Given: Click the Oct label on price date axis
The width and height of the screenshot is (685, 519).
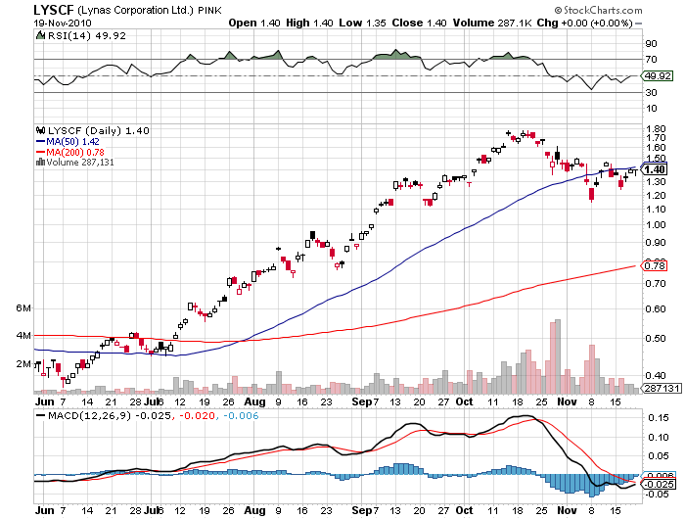Looking at the screenshot, I should click(464, 401).
